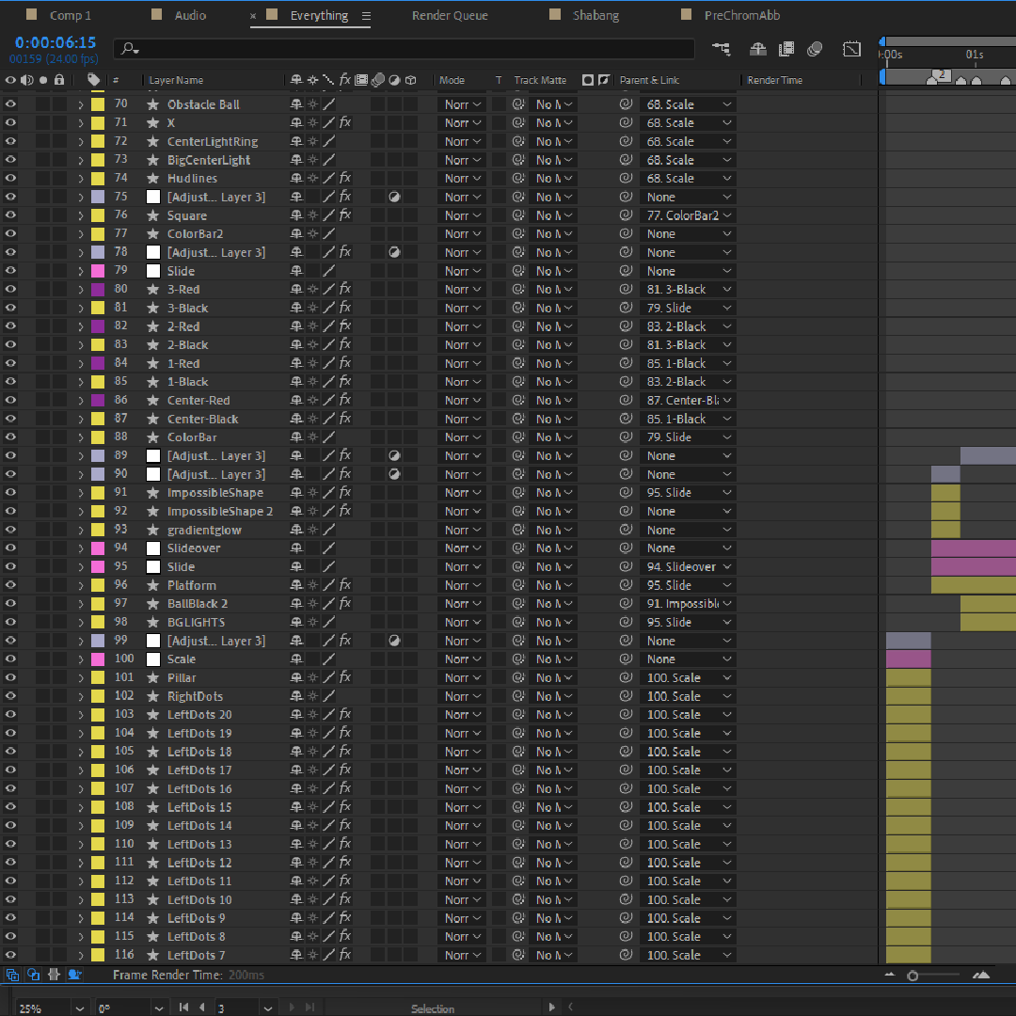Open parent dropdown showing 77. ColorBar2
Screen dimensions: 1016x1016
pyautogui.click(x=688, y=215)
